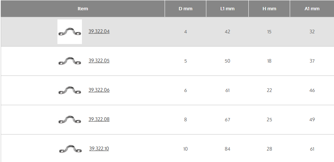Click the 39.322.05 eye strap thumbnail
The image size is (334, 162).
[x=70, y=61]
